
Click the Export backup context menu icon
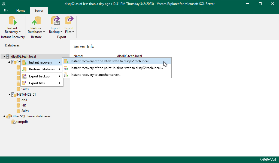pos(24,76)
